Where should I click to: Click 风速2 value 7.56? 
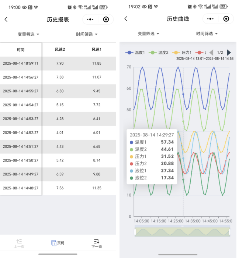(x=60, y=188)
